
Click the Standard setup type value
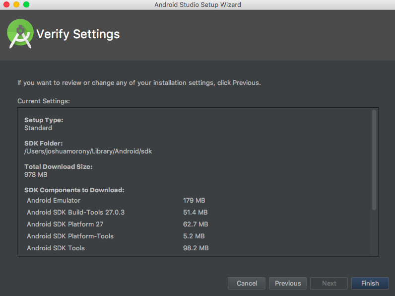[x=38, y=128]
